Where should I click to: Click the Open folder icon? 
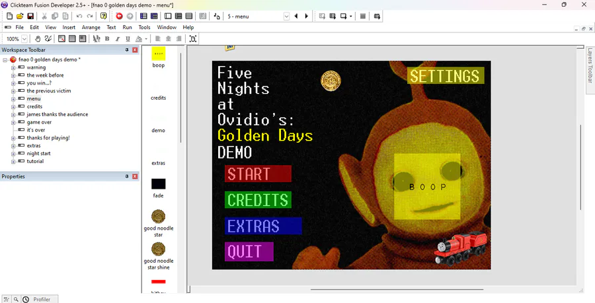pyautogui.click(x=20, y=17)
